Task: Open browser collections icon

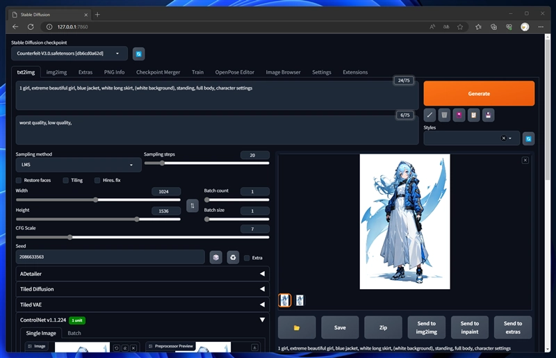Action: click(493, 26)
